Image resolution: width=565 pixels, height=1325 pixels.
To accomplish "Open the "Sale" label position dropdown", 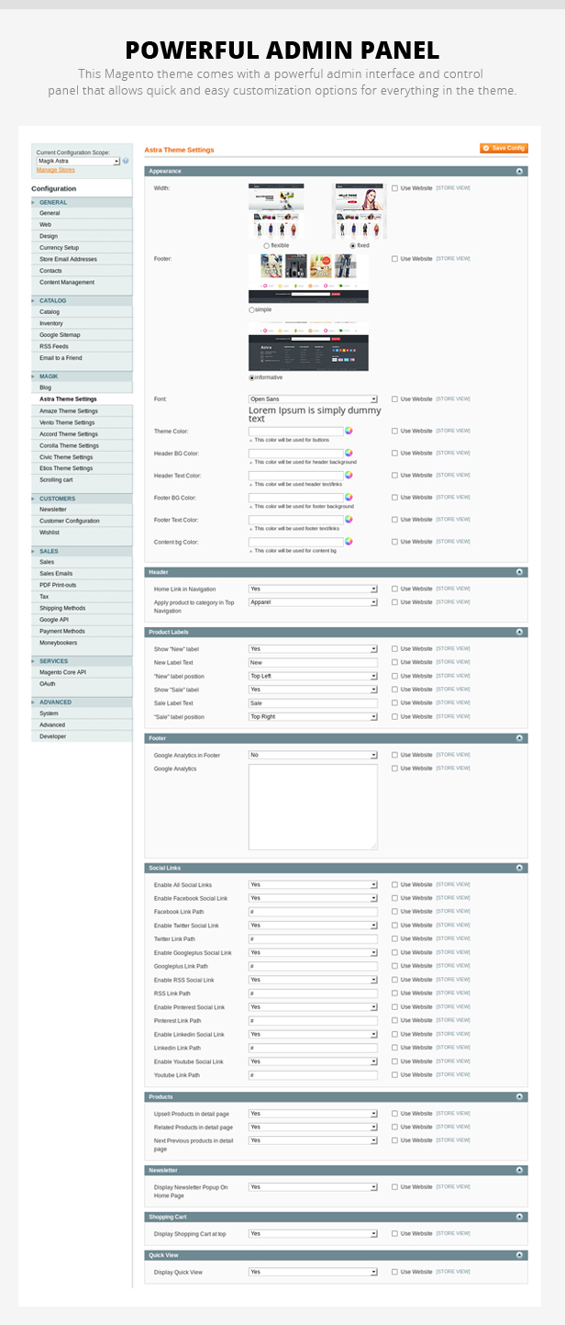I will [x=313, y=716].
